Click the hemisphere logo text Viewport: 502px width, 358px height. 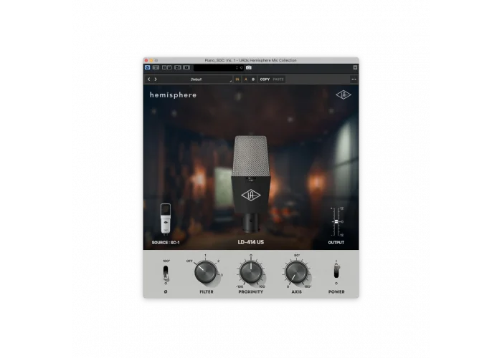(x=174, y=95)
